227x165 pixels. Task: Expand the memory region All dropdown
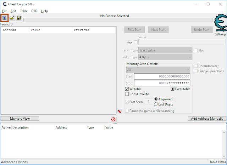click(x=158, y=70)
